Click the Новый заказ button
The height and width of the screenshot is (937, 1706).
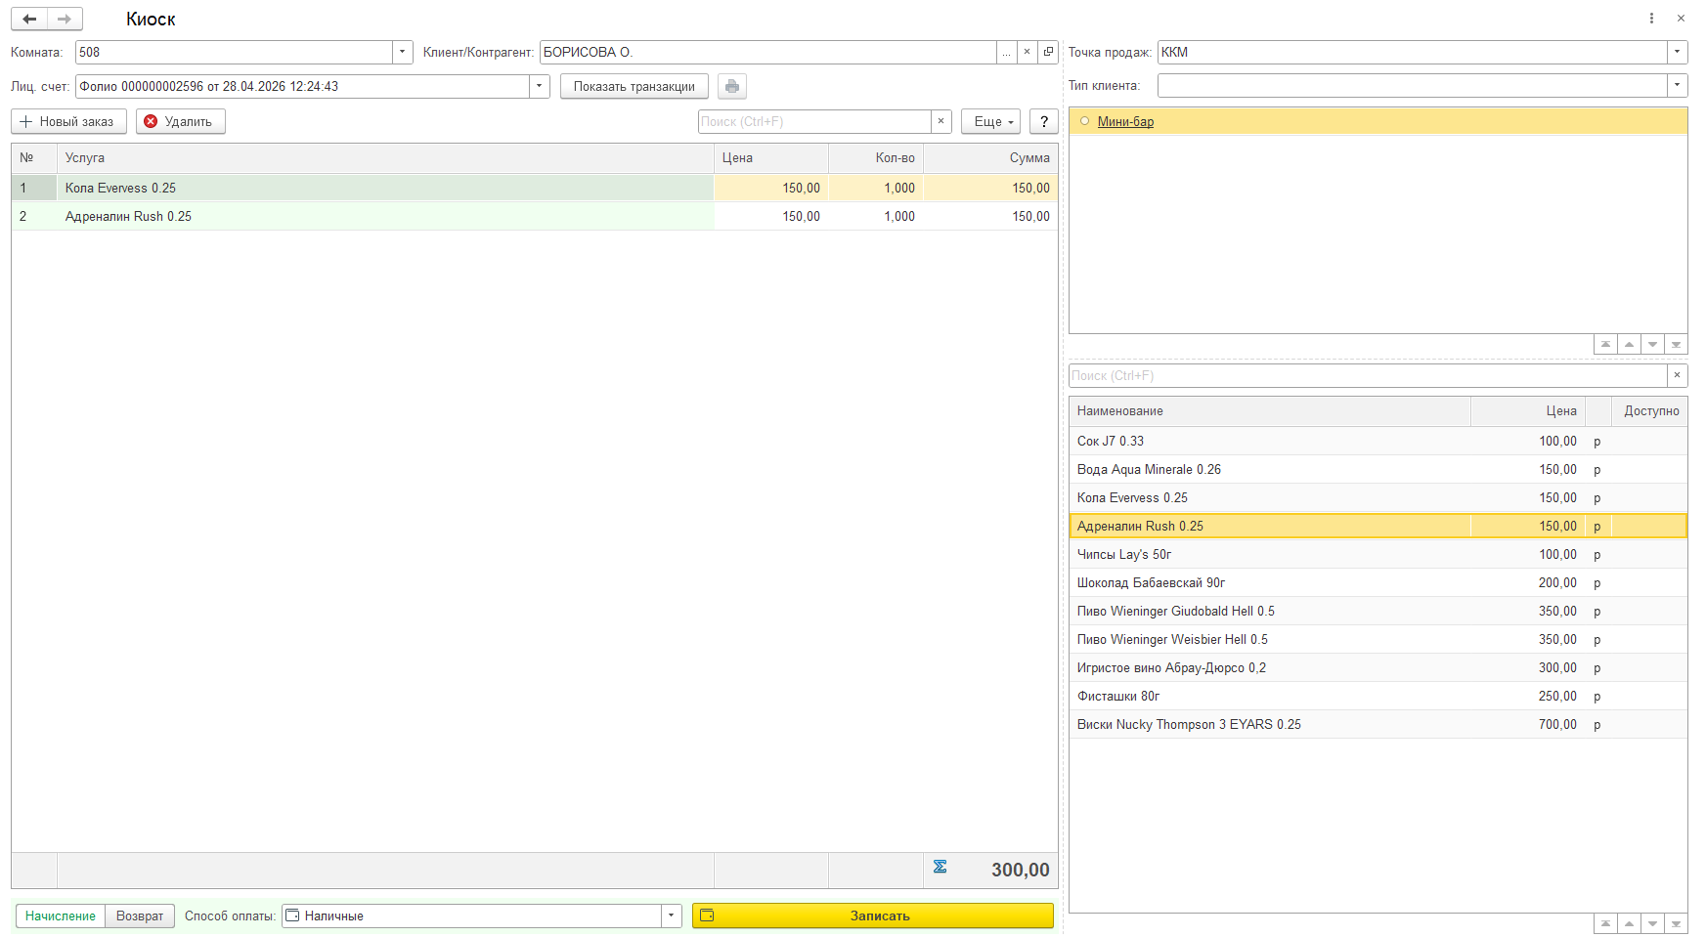pos(68,121)
